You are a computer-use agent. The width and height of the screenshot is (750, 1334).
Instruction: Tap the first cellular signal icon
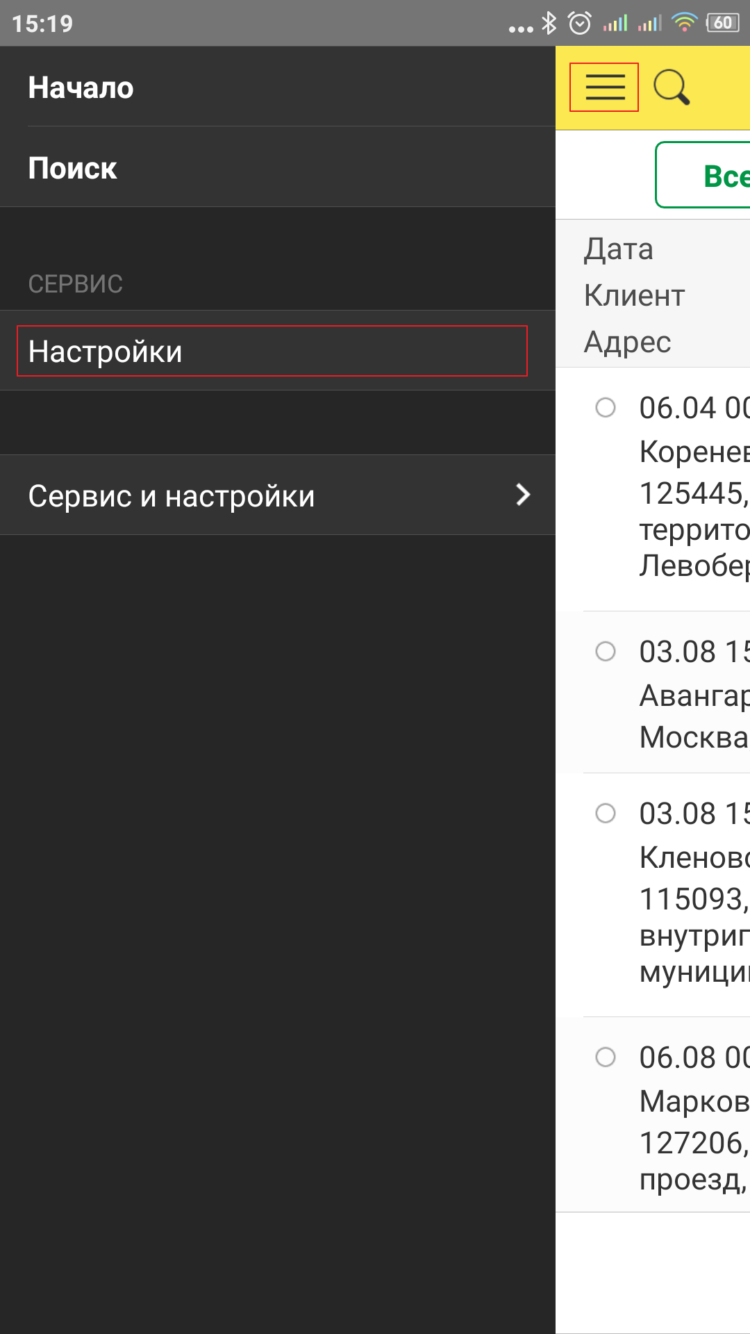point(615,23)
